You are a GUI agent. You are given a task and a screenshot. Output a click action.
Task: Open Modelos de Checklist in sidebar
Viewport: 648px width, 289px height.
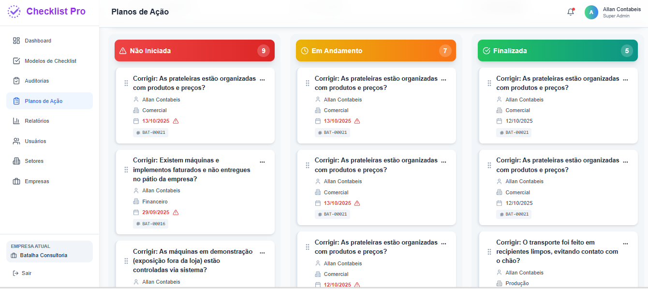pyautogui.click(x=49, y=61)
